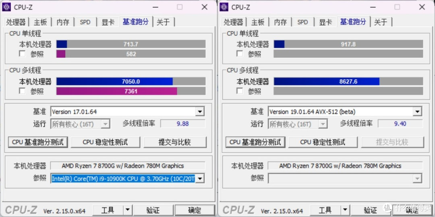Switch to 主板 tab in left window

[40, 22]
